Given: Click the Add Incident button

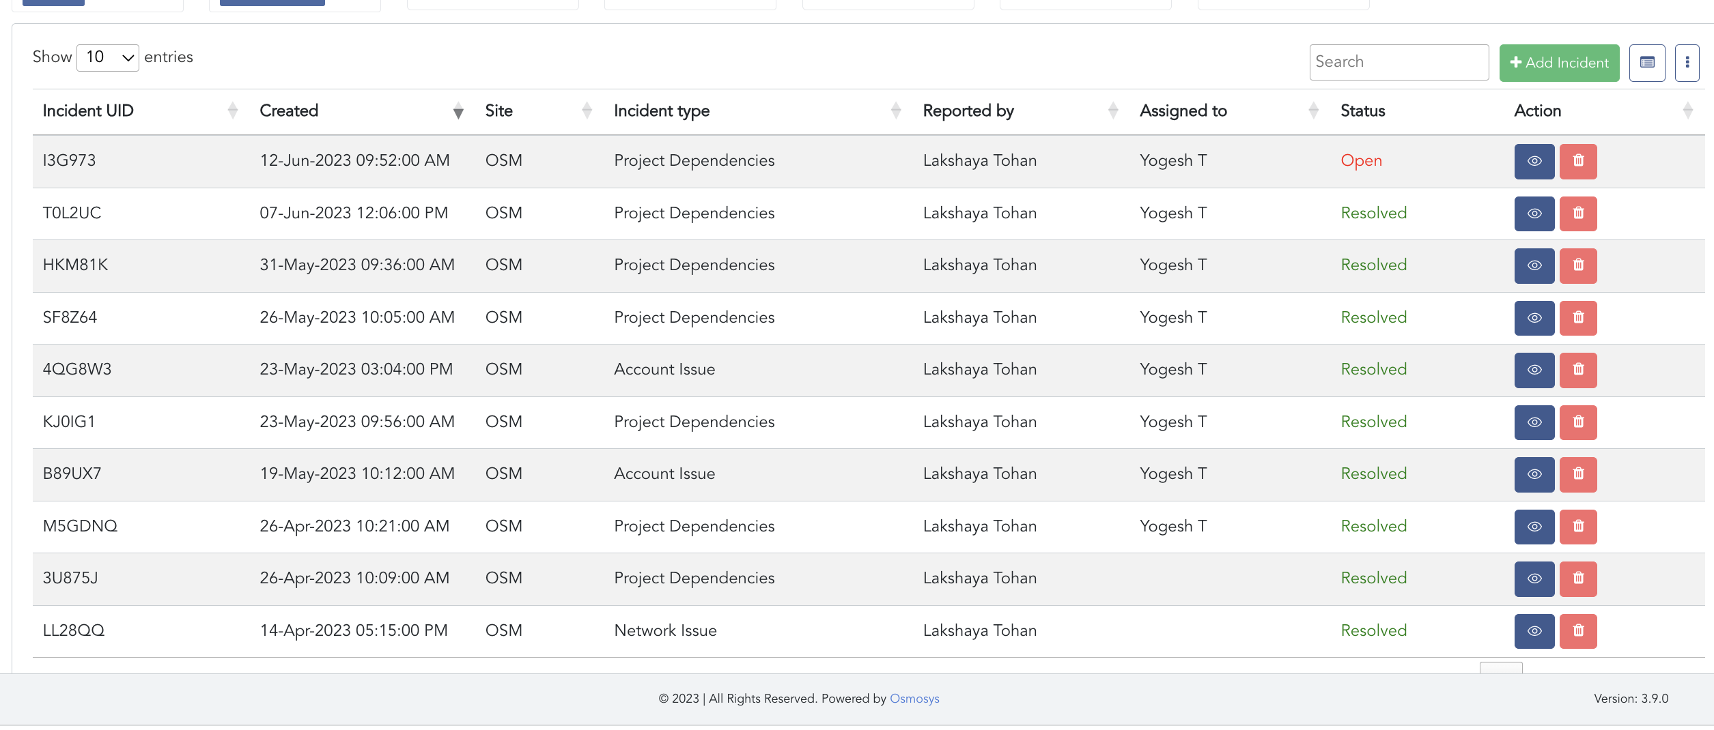Looking at the screenshot, I should 1558,63.
